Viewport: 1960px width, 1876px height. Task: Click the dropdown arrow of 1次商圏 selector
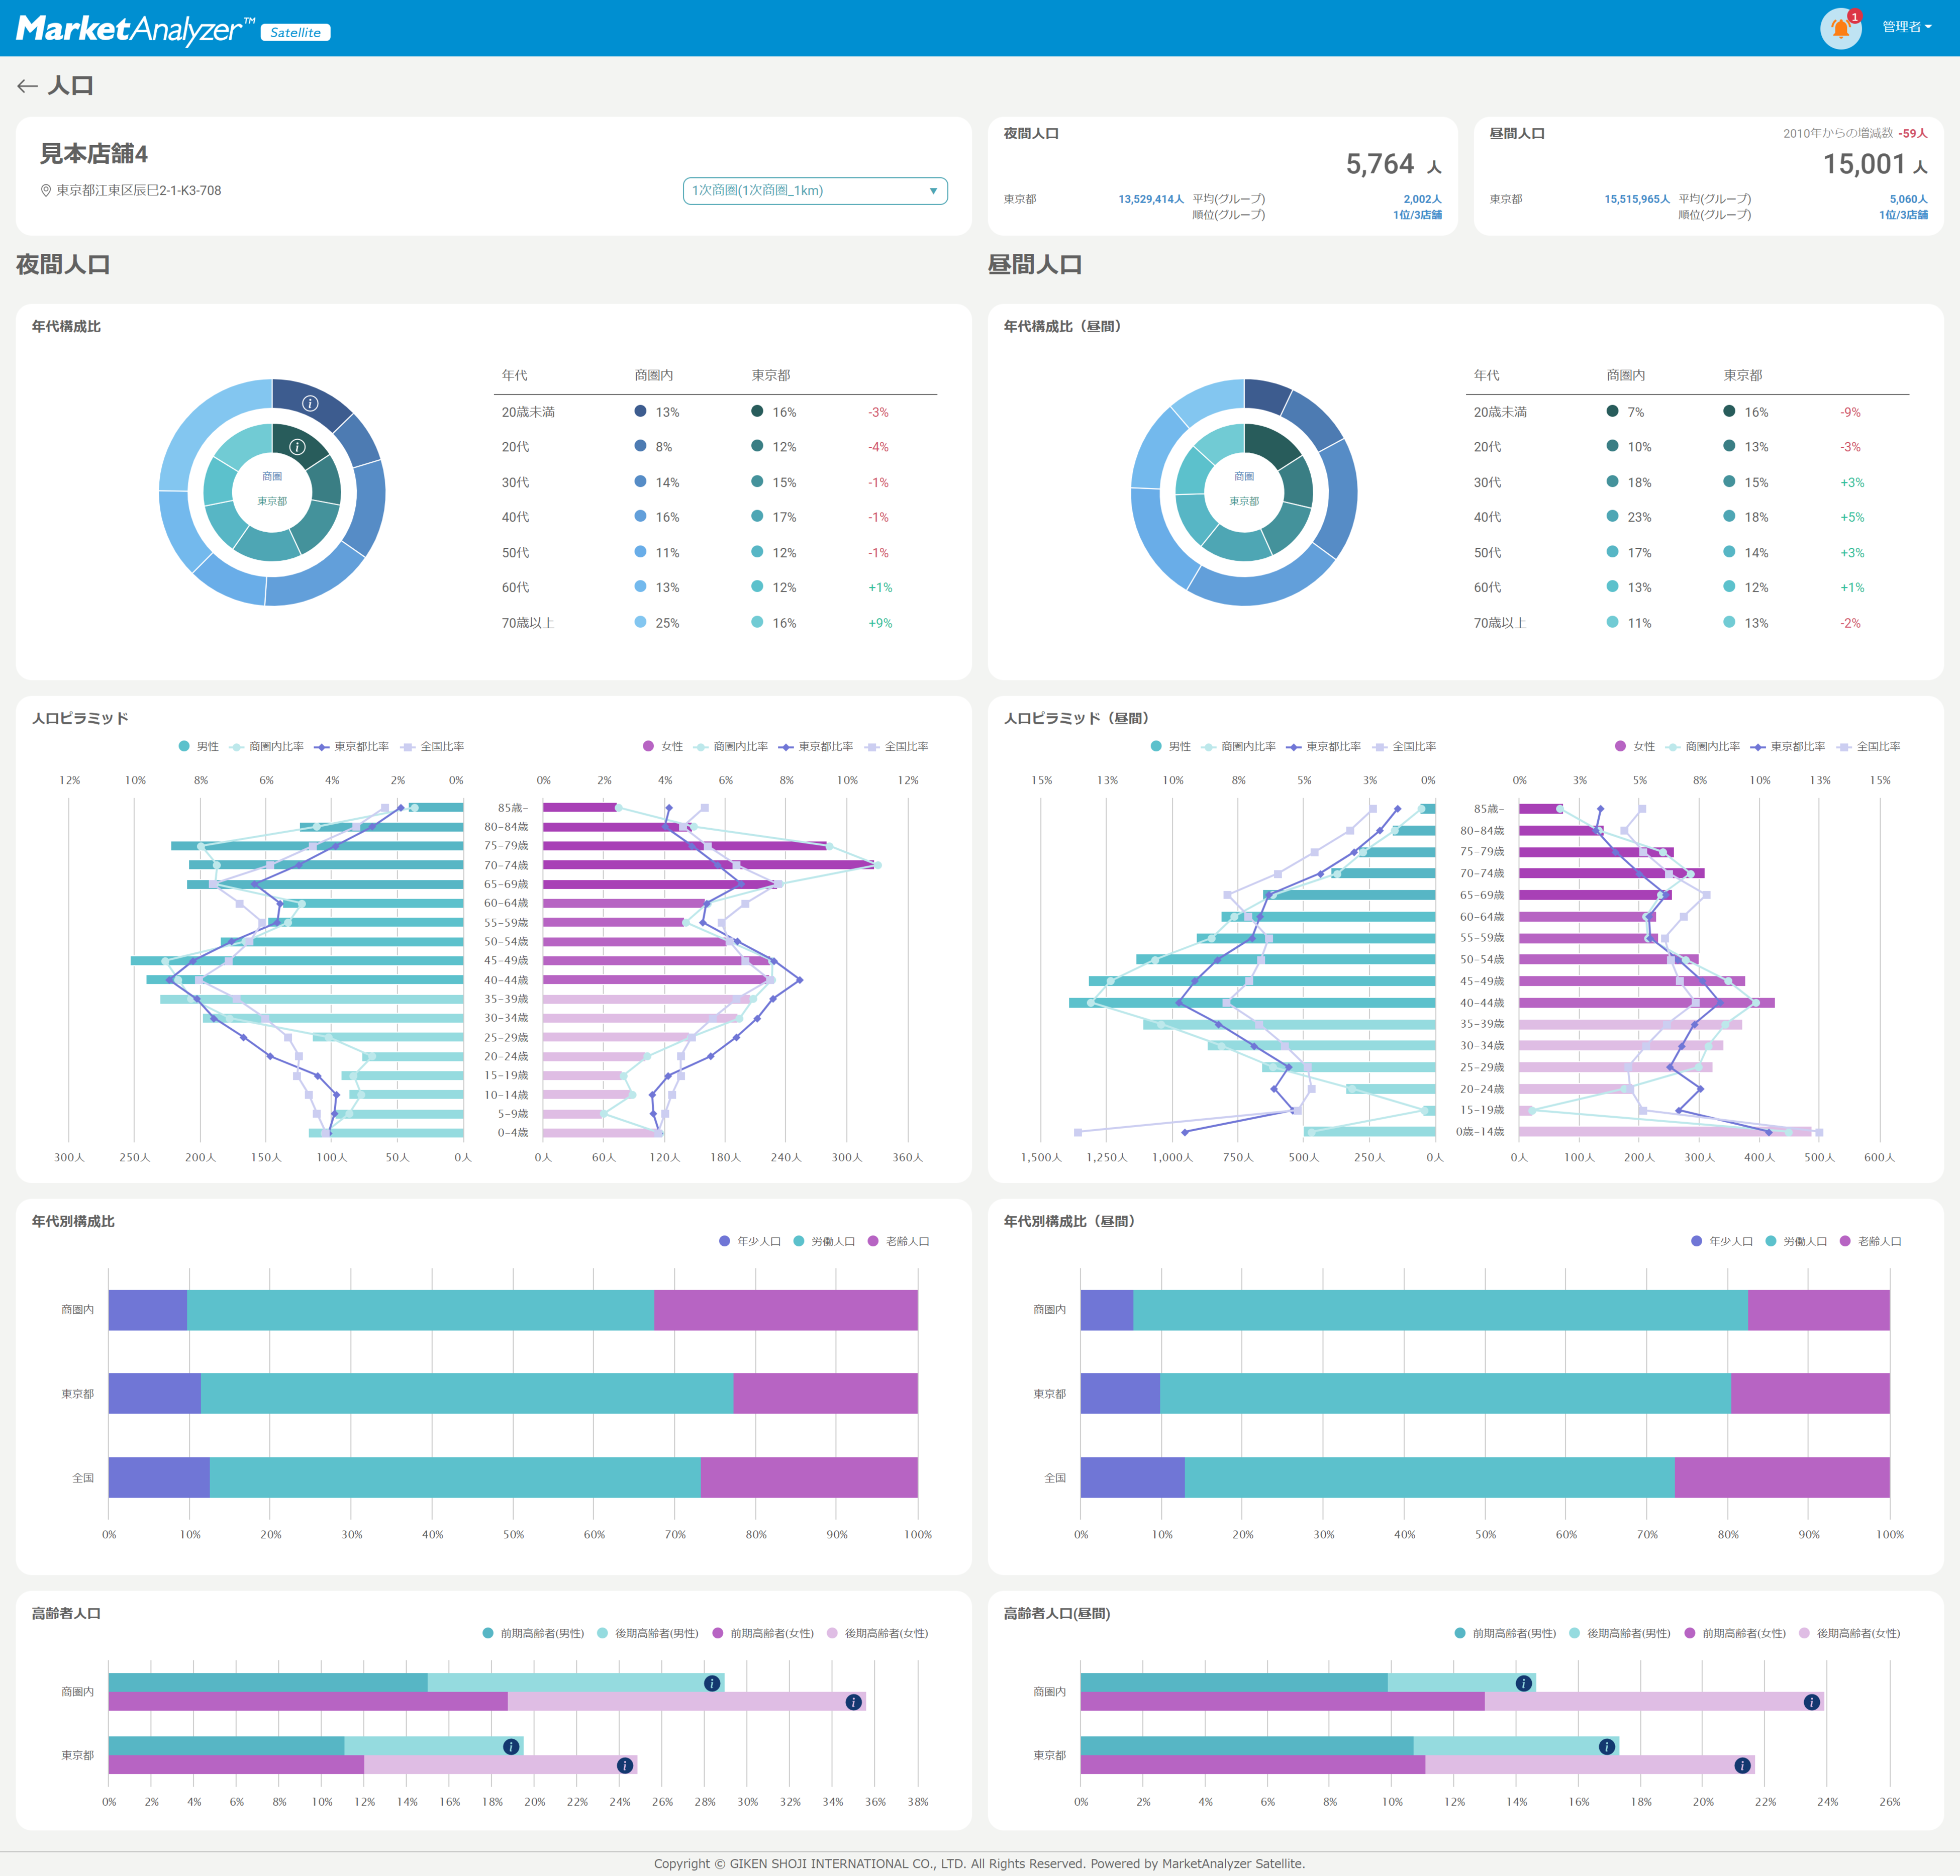pos(932,191)
